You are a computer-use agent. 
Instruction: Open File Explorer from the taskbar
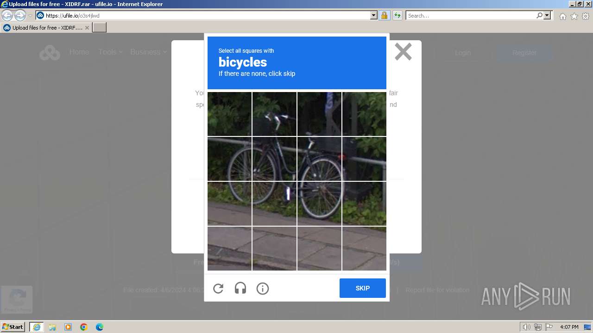[x=52, y=327]
